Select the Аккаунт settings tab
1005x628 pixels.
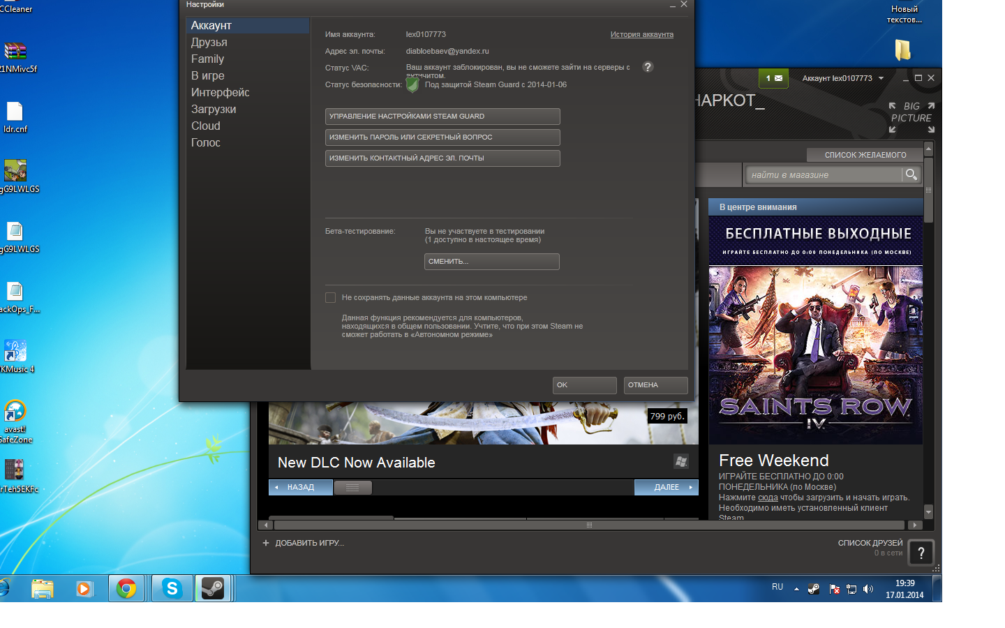click(x=248, y=25)
